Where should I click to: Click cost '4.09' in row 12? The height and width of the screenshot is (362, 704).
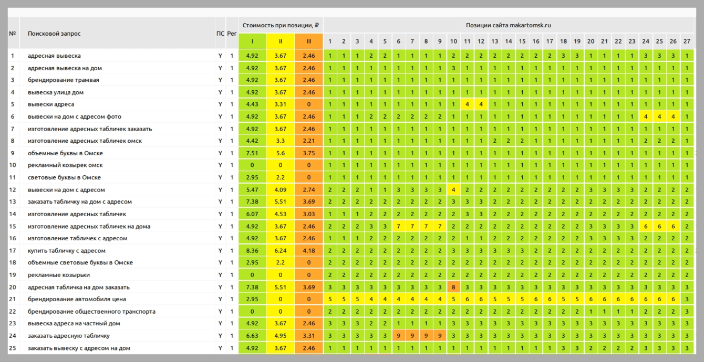click(281, 190)
